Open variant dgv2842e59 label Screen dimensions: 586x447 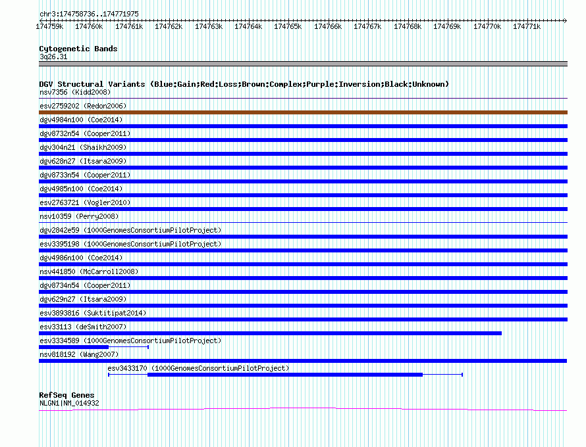[130, 230]
